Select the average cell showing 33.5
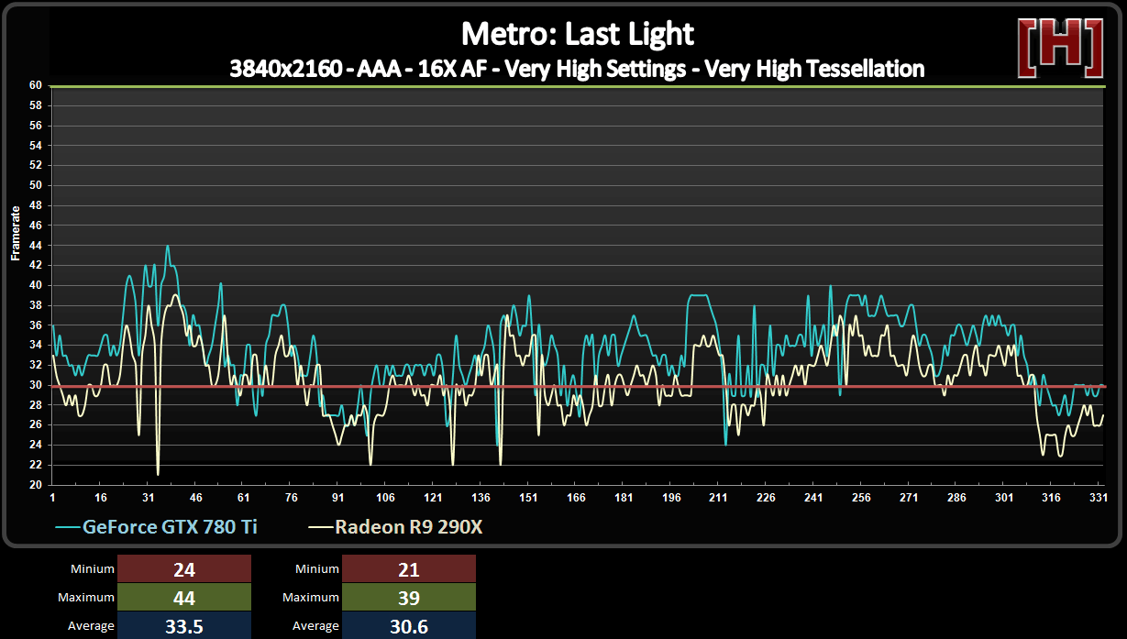This screenshot has width=1127, height=639. click(184, 625)
